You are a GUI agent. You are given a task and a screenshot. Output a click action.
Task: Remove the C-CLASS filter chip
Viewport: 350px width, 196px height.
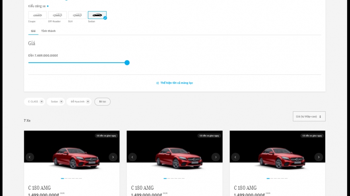[x=42, y=102]
